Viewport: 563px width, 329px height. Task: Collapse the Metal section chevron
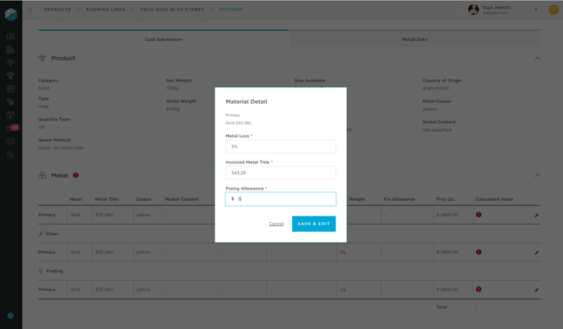(x=537, y=176)
